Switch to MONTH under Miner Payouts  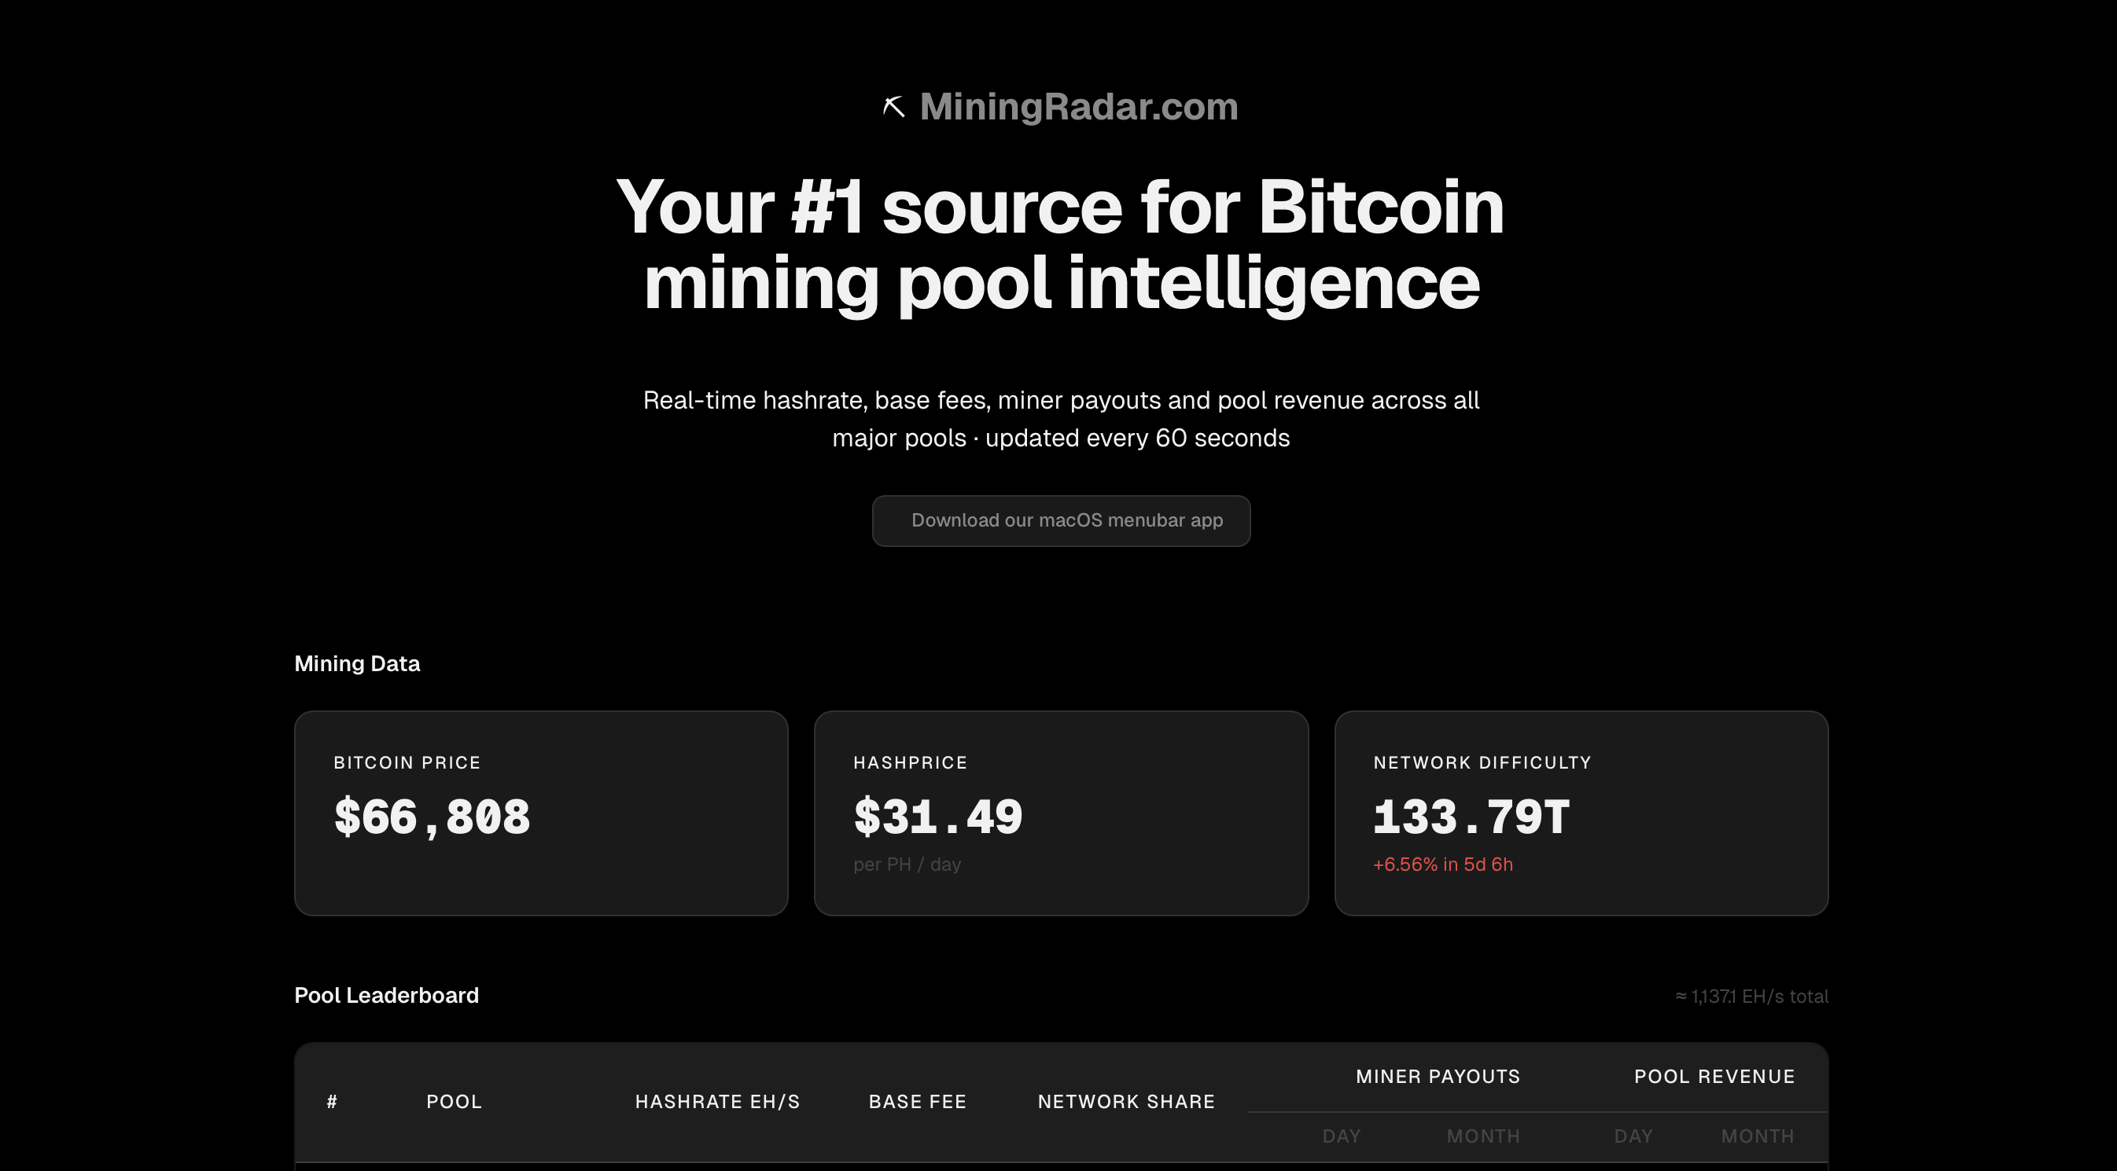(1483, 1136)
